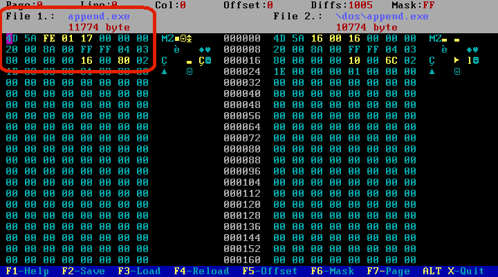Click the offset label 000048

(242, 105)
